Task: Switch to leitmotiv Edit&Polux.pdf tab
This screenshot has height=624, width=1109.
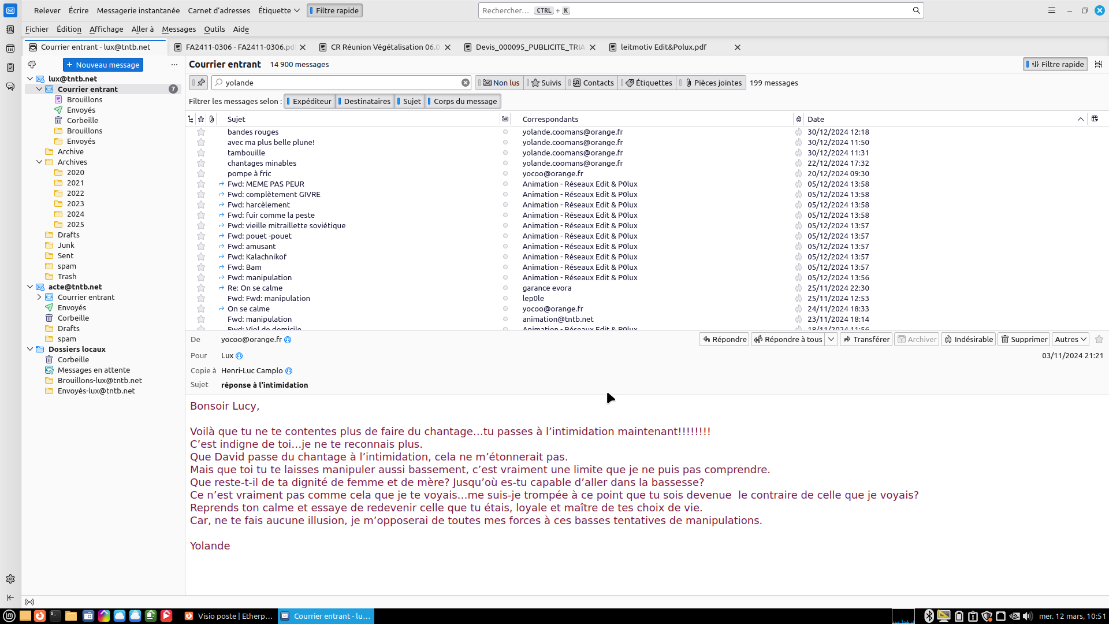Action: click(x=663, y=47)
